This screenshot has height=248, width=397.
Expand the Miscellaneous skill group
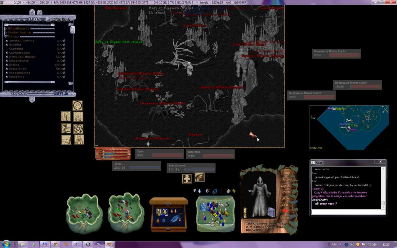(x=6, y=29)
